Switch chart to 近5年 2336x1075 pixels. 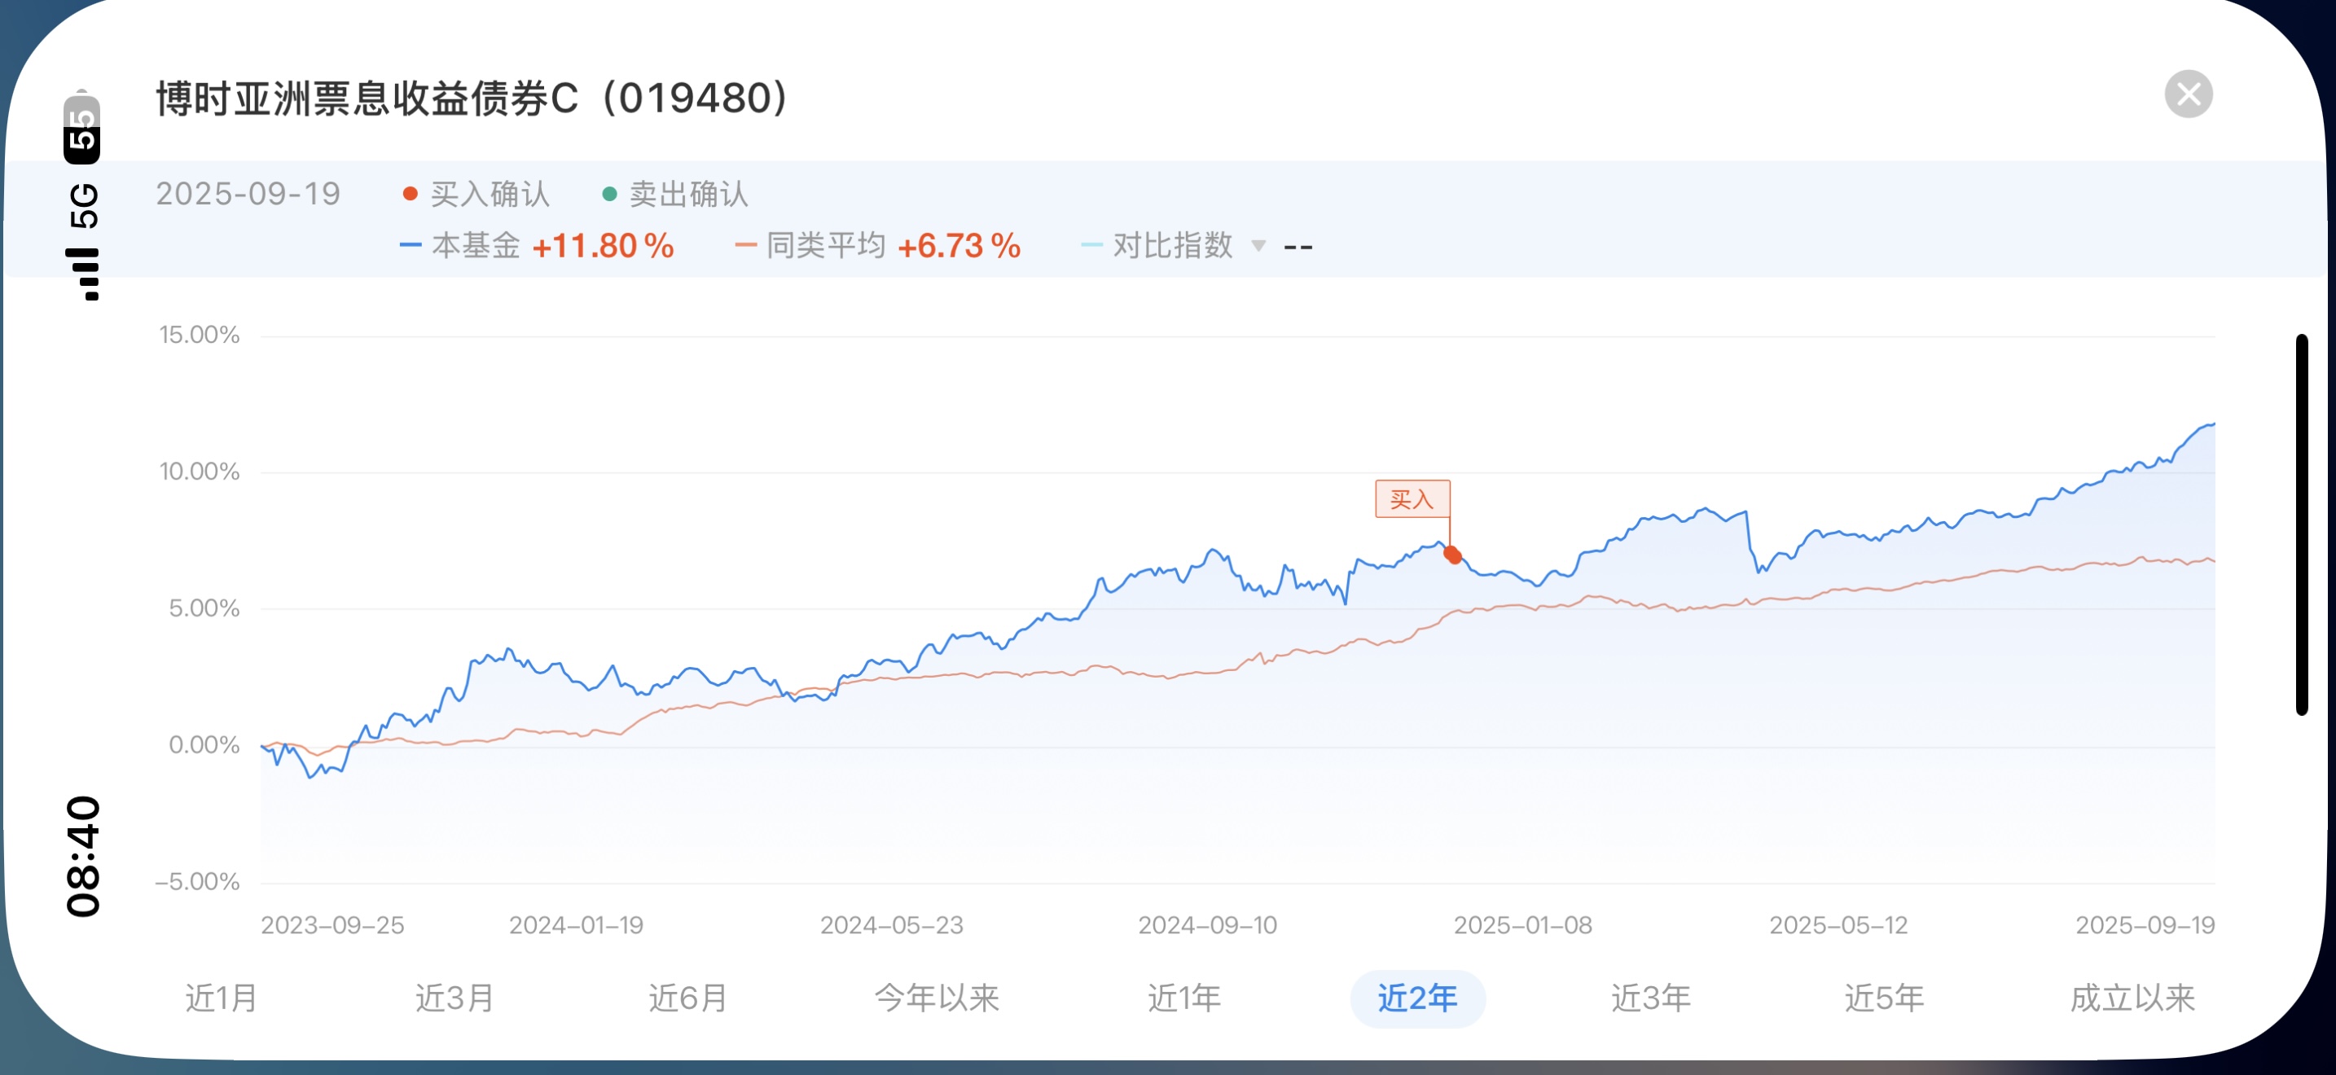(x=1883, y=998)
